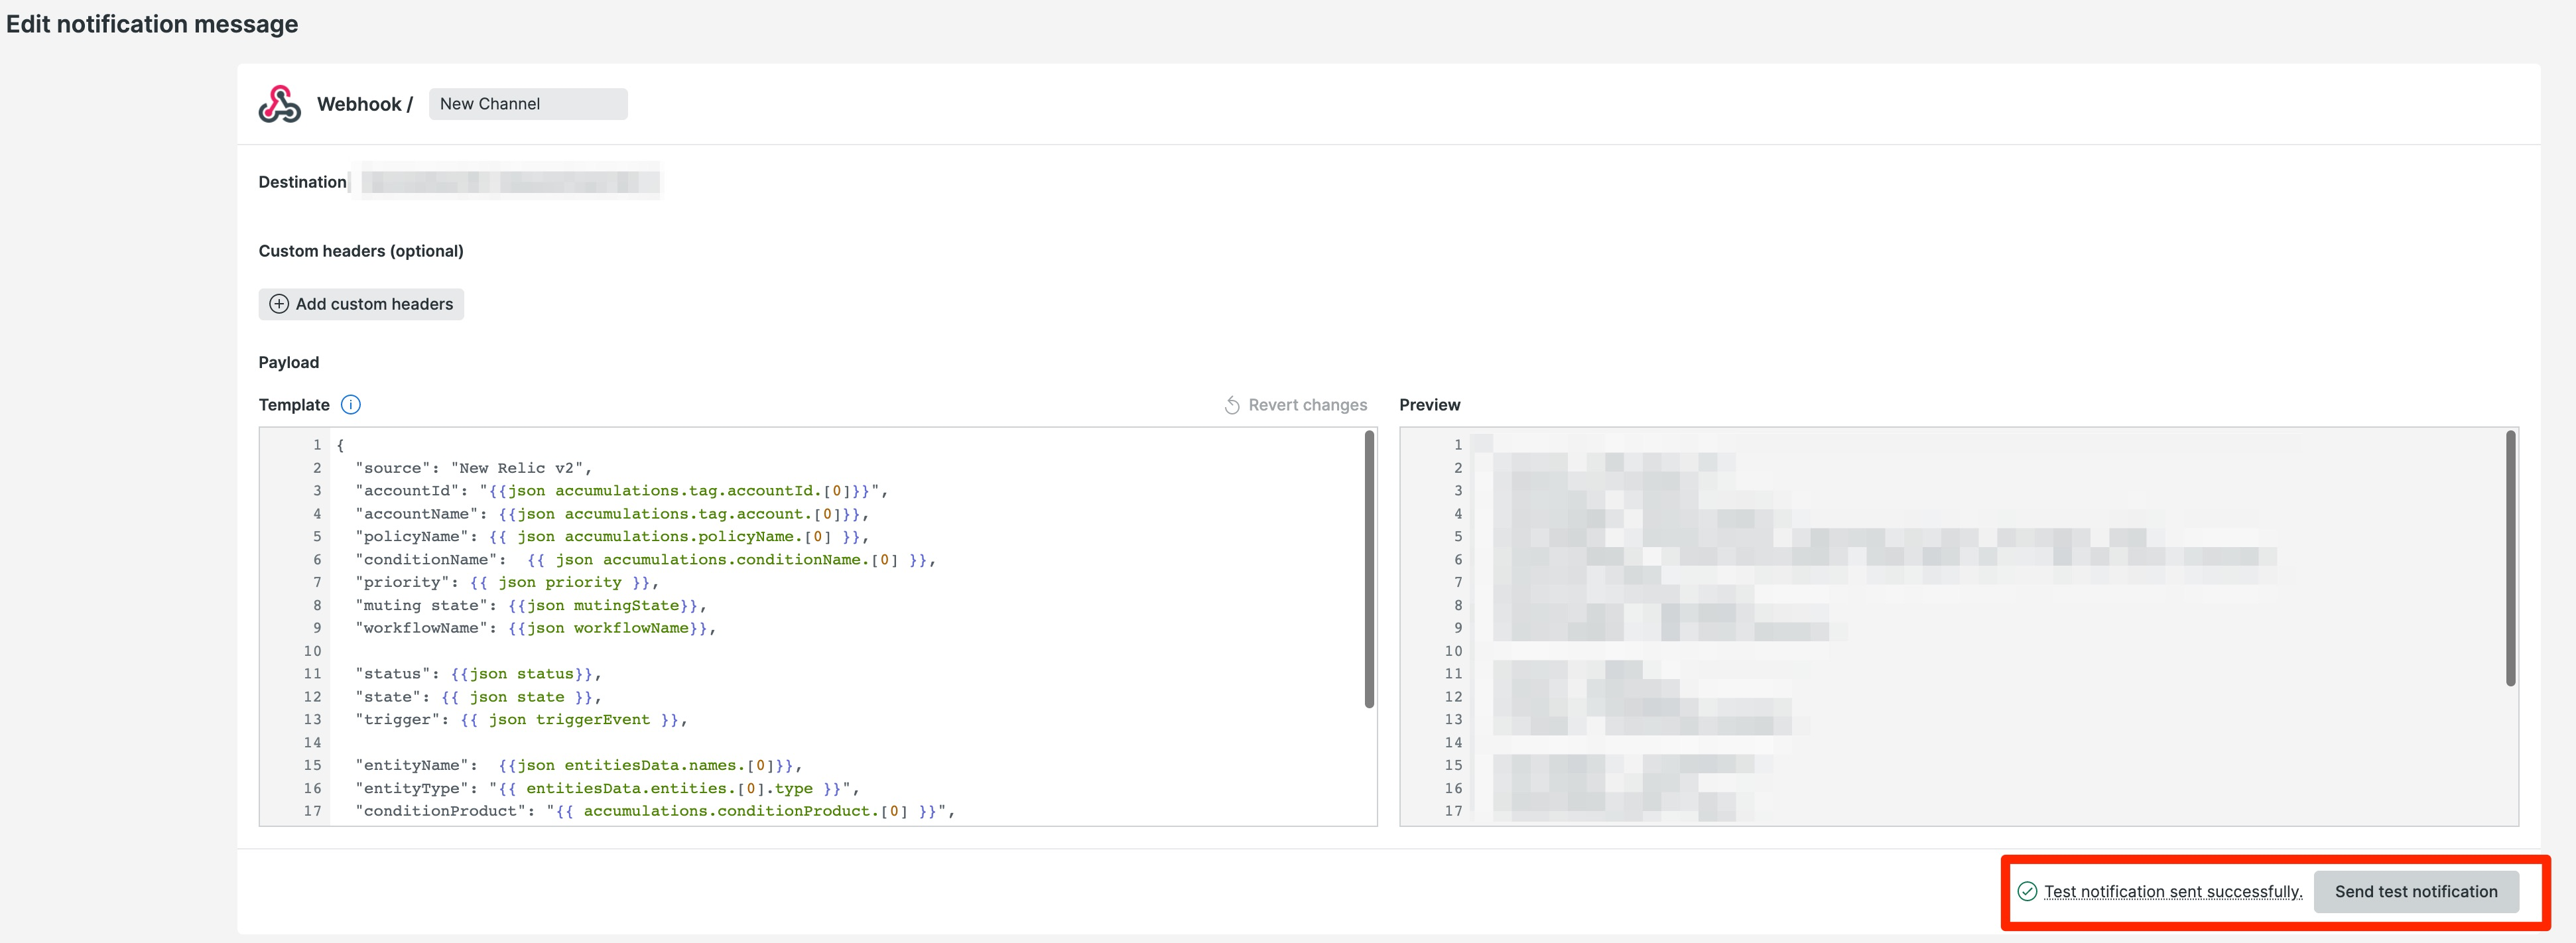Screen dimensions: 2576x943
Task: Click inside the Preview code pane
Action: (1958, 627)
